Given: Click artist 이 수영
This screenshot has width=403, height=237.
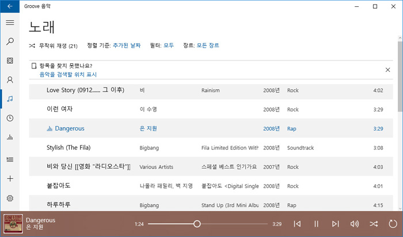Looking at the screenshot, I should click(x=149, y=109).
